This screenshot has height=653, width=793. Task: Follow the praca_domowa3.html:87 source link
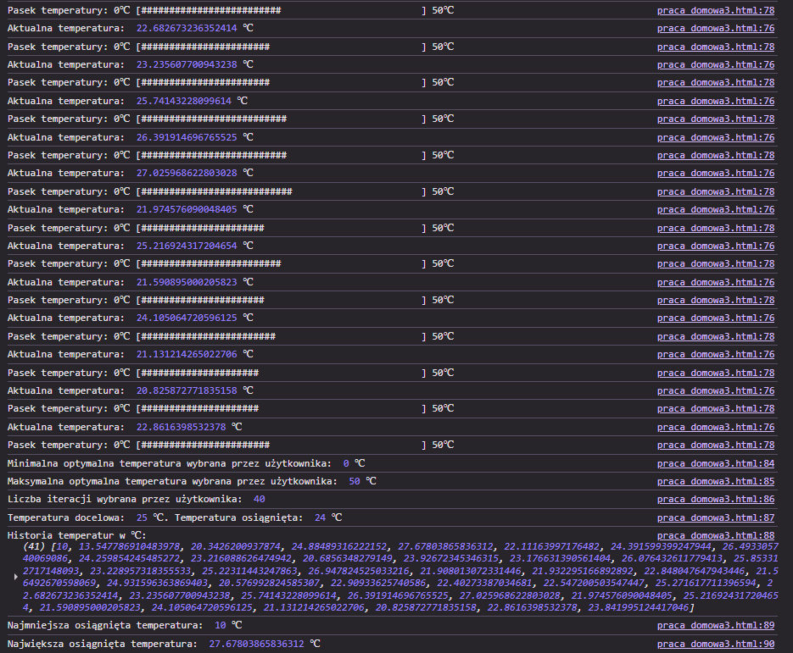(x=715, y=517)
